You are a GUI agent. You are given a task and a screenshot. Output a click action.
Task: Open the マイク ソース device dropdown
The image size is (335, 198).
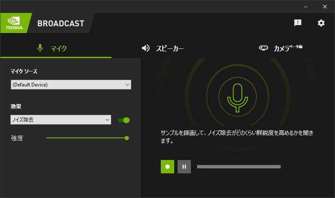[71, 84]
